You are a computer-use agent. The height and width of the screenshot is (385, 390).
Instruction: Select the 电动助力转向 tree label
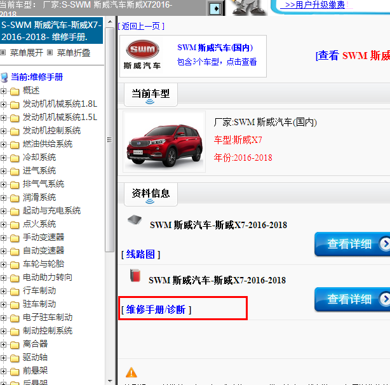click(48, 277)
